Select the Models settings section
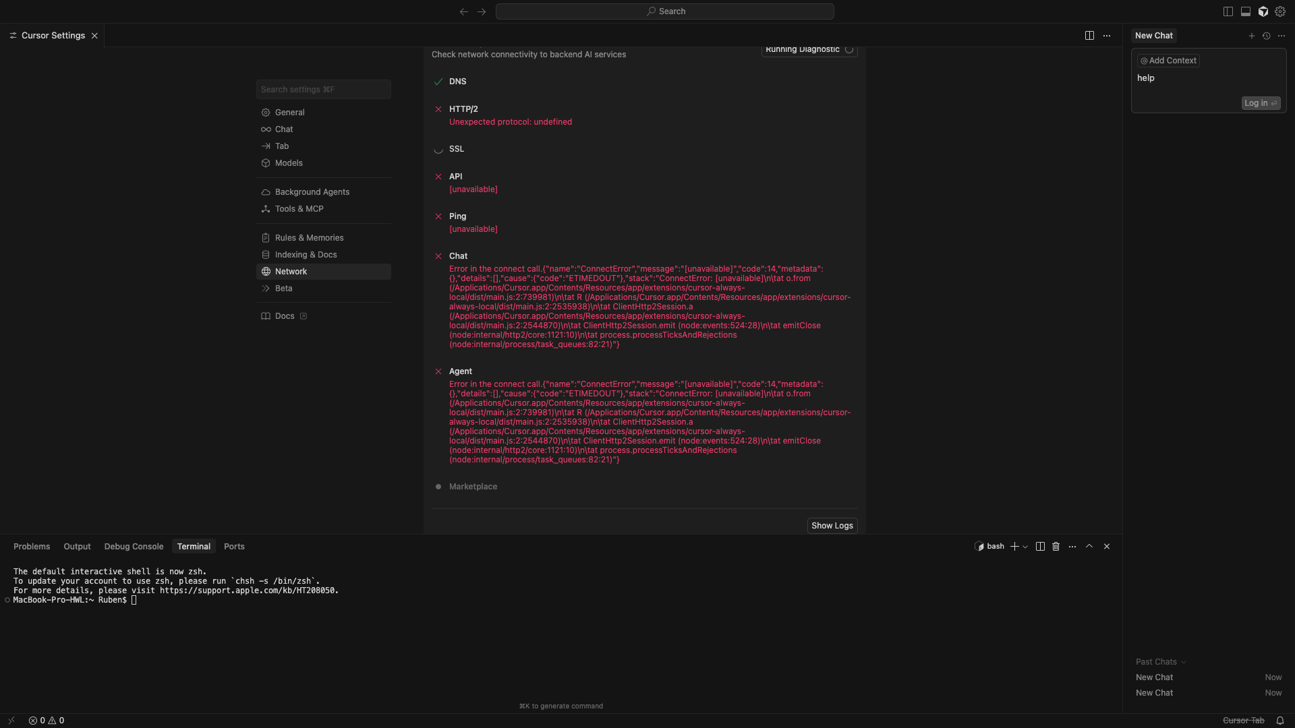1295x728 pixels. [289, 163]
